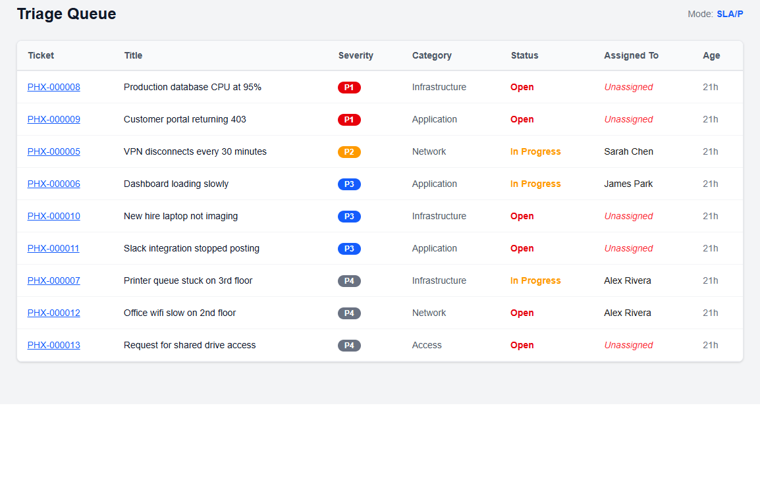Click Unassigned on the new hire laptop ticket
760x499 pixels.
click(x=628, y=216)
